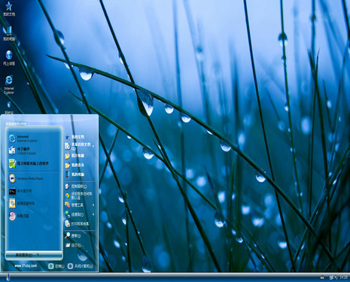
Task: Open the Network Neighborhood globe desktop icon
Action: click(x=9, y=58)
